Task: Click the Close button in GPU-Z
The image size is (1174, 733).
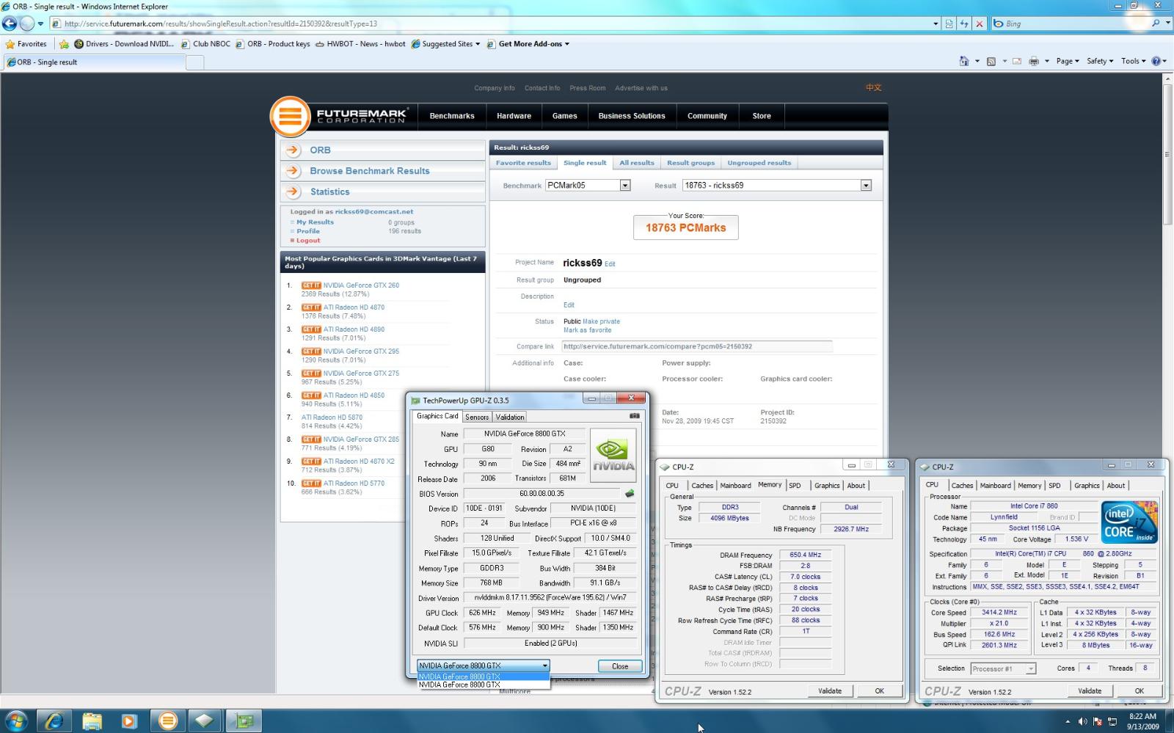Action: [x=620, y=666]
